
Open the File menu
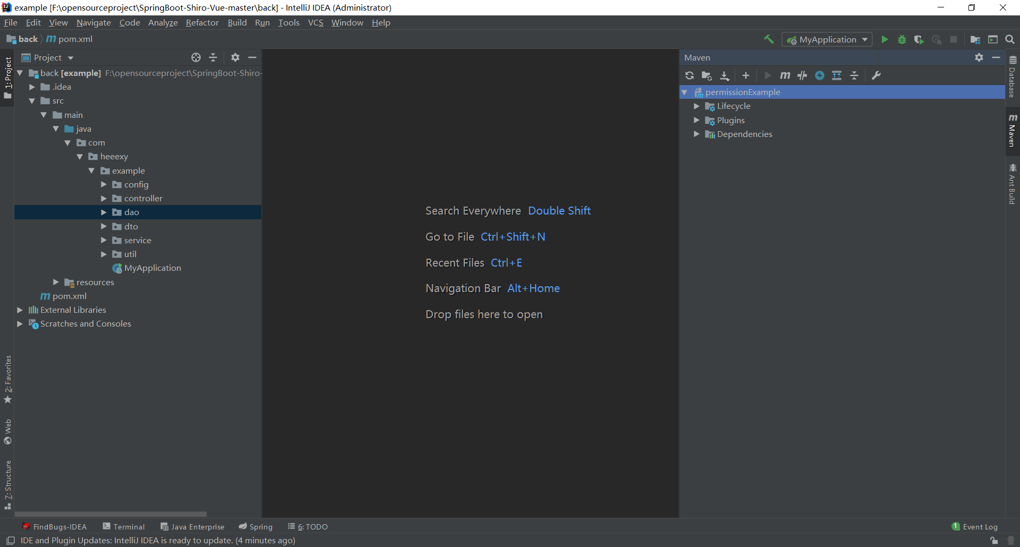tap(11, 22)
